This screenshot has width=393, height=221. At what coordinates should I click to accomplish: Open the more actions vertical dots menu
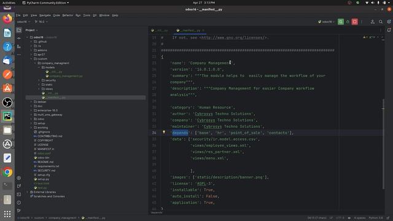(x=362, y=22)
